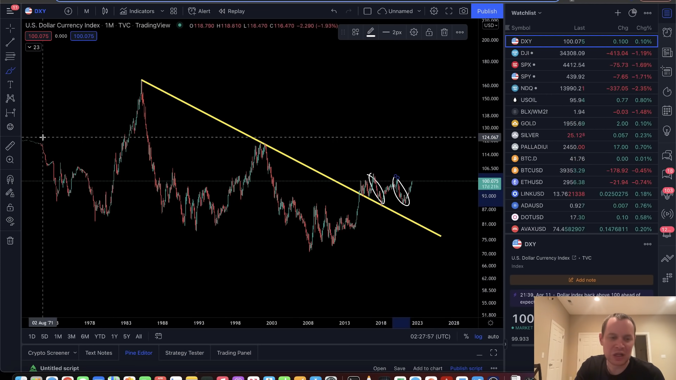Screen dimensions: 676x380
Task: Open the Indicators dialog
Action: 137,11
